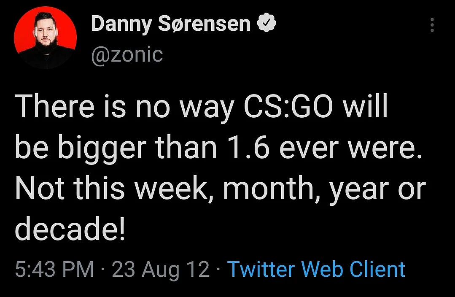The width and height of the screenshot is (455, 297).
Task: Open the three-dot more options menu
Action: [432, 24]
